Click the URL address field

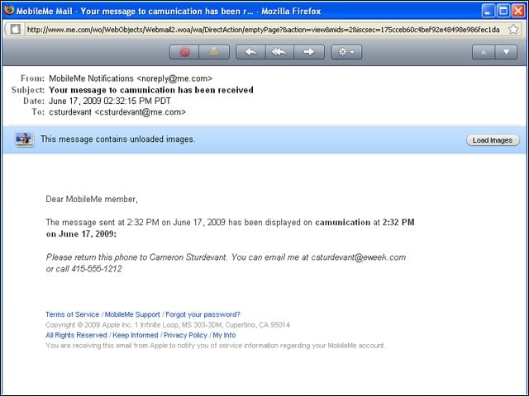point(263,30)
